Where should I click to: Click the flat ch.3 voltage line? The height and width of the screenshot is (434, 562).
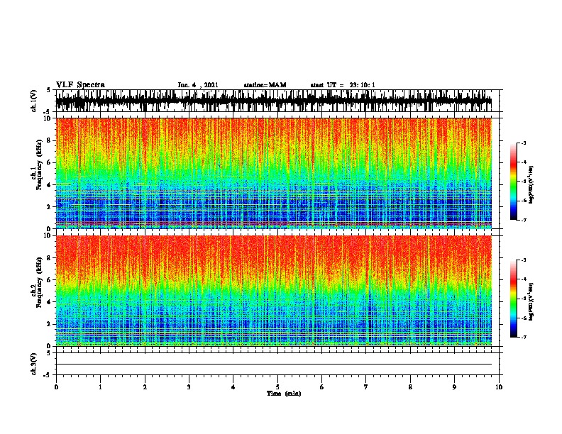coord(274,365)
